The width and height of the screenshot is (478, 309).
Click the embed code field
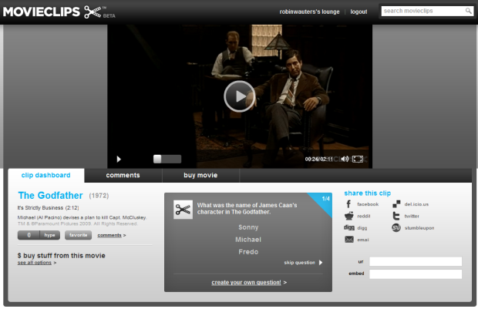click(x=416, y=274)
